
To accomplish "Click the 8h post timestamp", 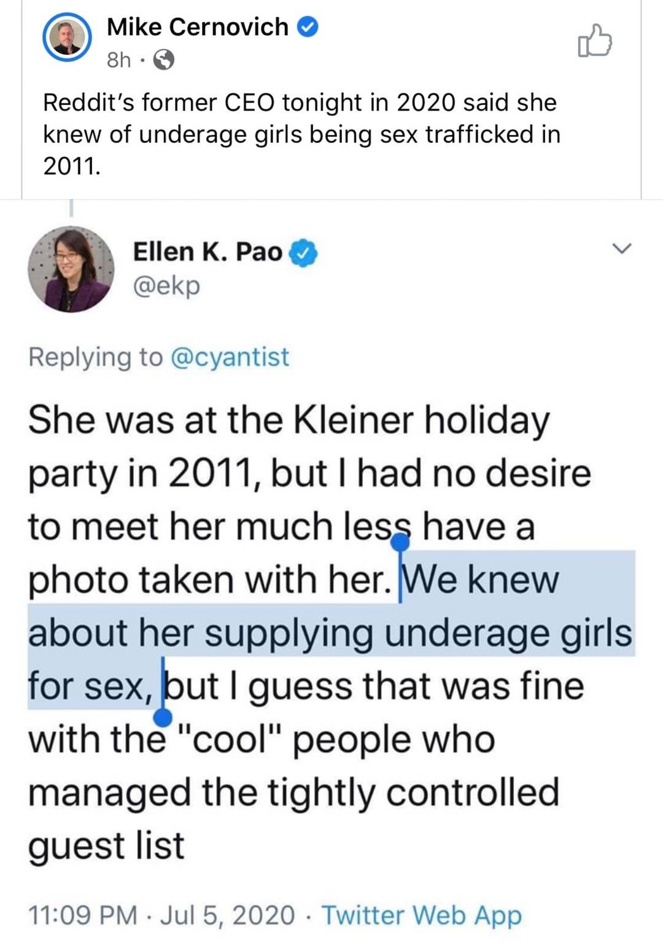I will coord(118,60).
